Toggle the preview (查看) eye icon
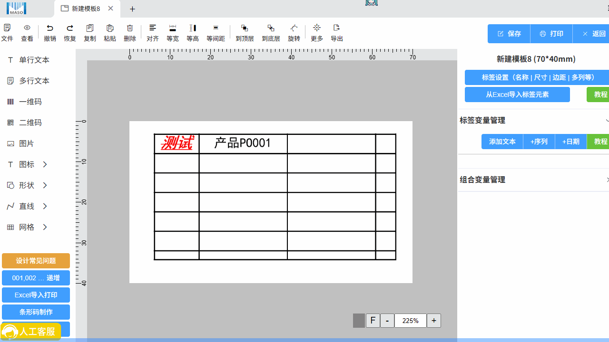The image size is (609, 342). pos(27,28)
